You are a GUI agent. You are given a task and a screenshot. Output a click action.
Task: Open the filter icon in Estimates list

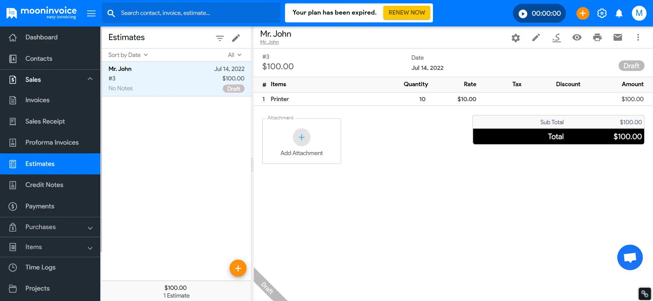[220, 38]
